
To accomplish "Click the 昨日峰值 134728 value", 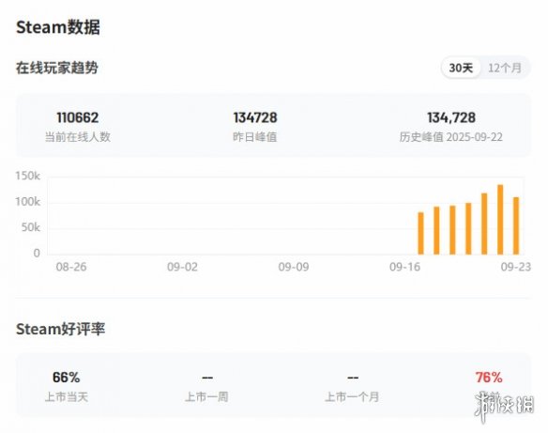I will coord(255,117).
